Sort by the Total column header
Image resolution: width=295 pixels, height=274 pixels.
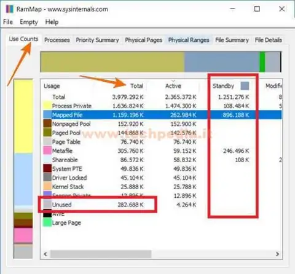(x=137, y=86)
